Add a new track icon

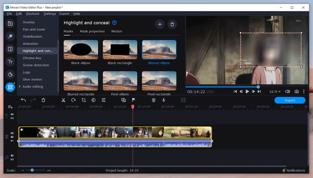(10, 107)
